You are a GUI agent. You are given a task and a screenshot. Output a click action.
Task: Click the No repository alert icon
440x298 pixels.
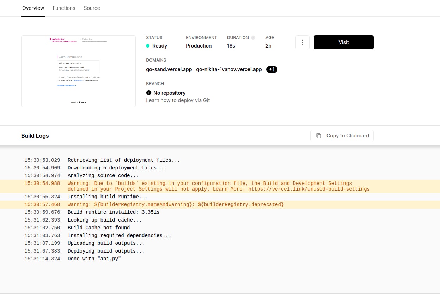click(148, 93)
